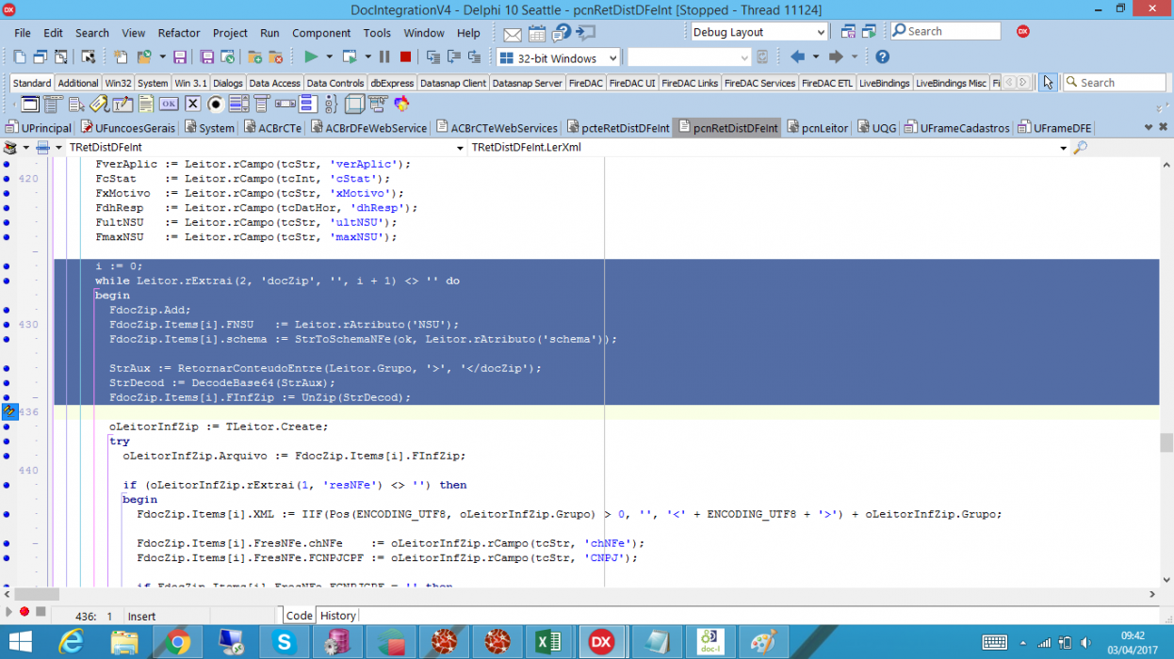
Task: Select the RadioButton component in the palette
Action: (x=216, y=104)
